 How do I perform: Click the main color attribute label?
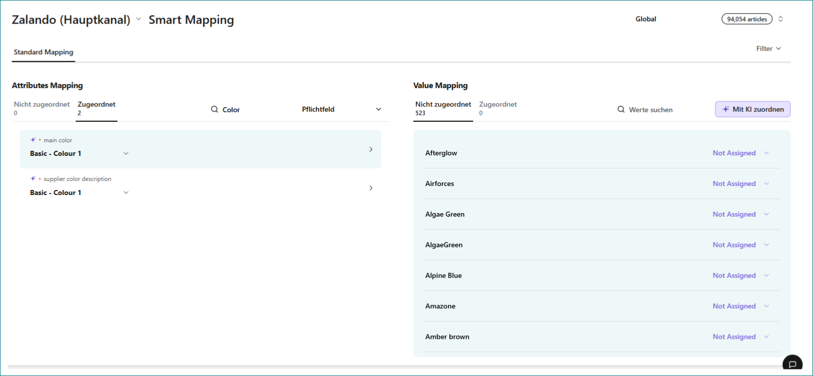coord(58,140)
